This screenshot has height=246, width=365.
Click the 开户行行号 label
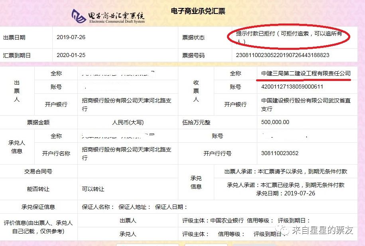pos(217,154)
